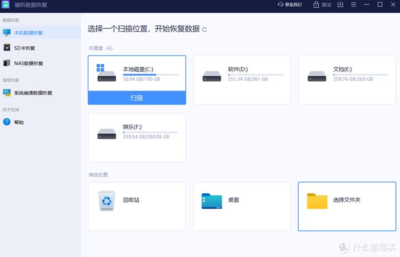Click the blue question mark help icon
400x257 pixels.
pyautogui.click(x=7, y=122)
